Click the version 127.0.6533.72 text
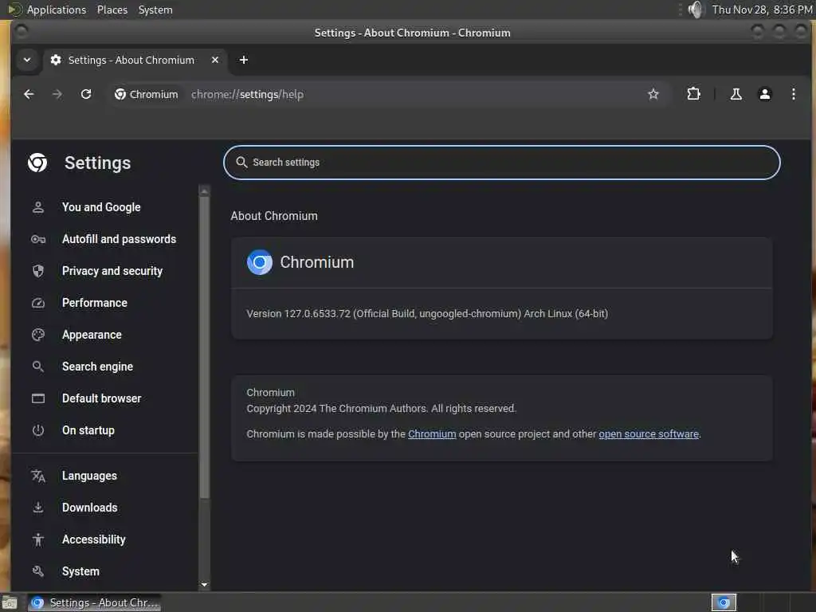The image size is (816, 612). 427,314
